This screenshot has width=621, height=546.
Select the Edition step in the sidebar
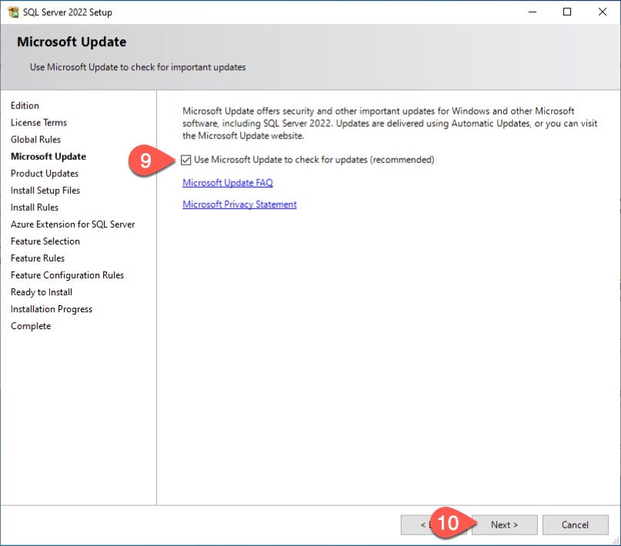25,106
